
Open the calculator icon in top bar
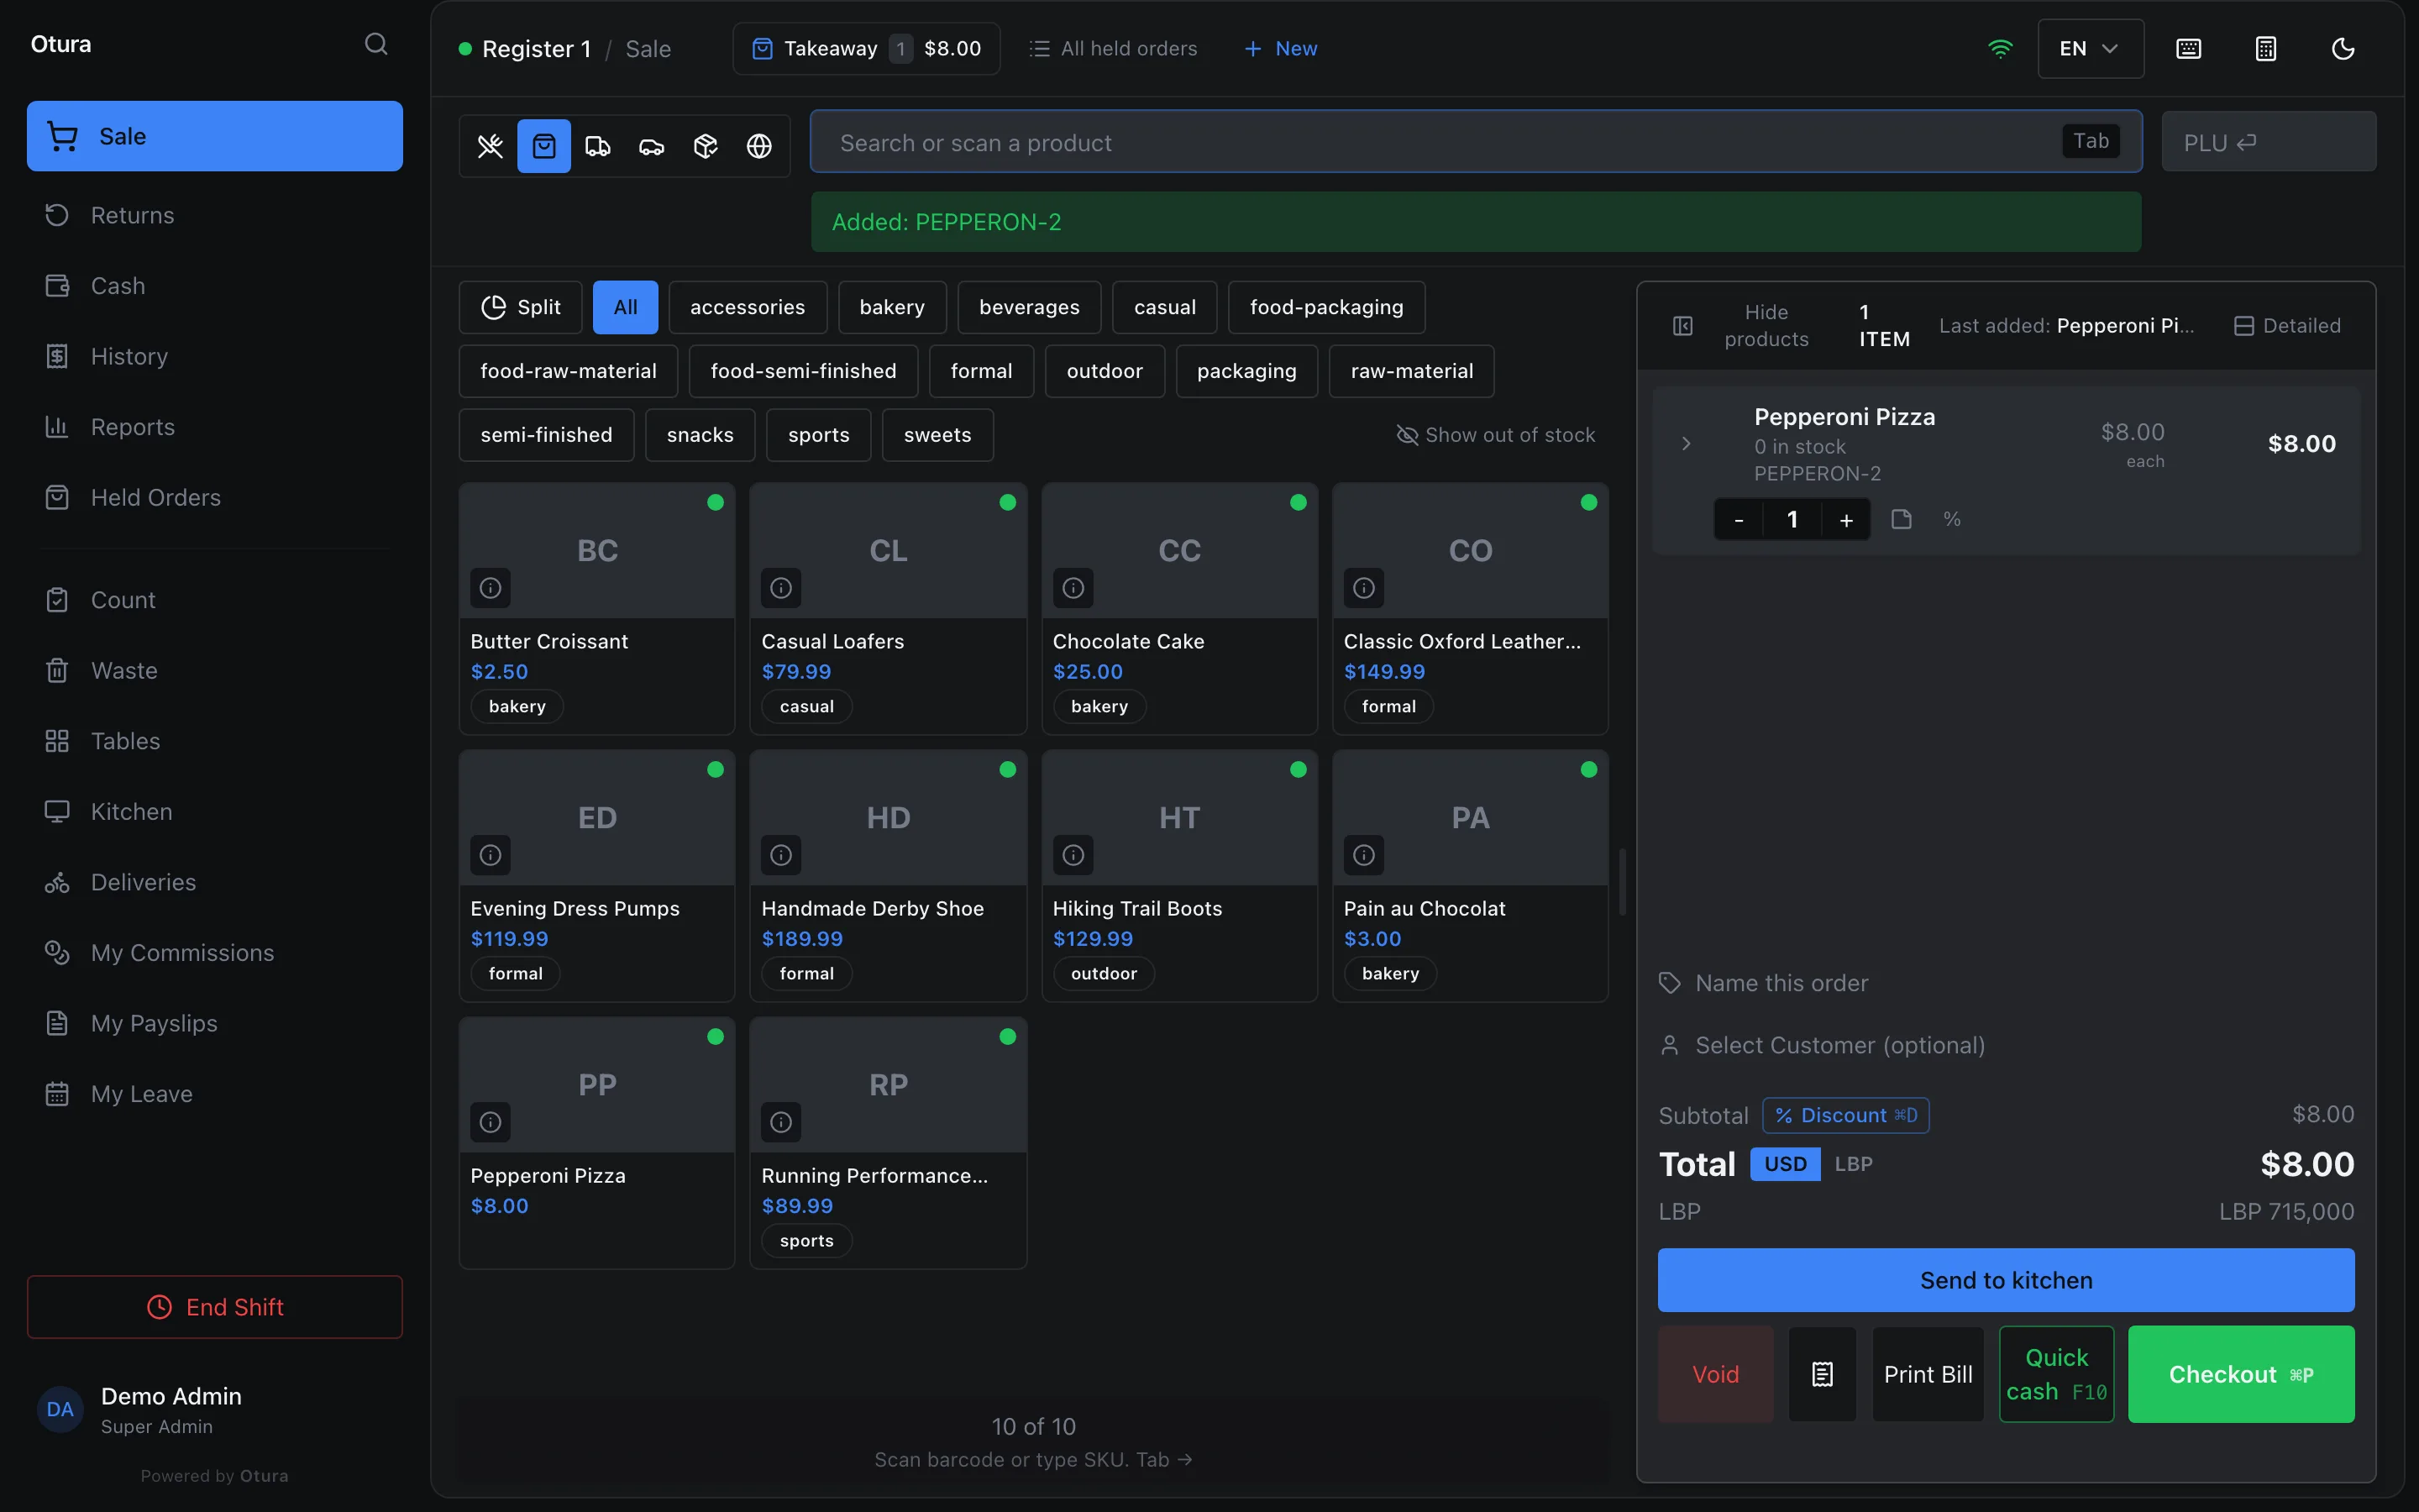point(2266,48)
